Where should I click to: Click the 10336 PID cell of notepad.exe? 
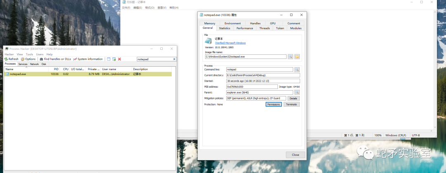pos(55,74)
